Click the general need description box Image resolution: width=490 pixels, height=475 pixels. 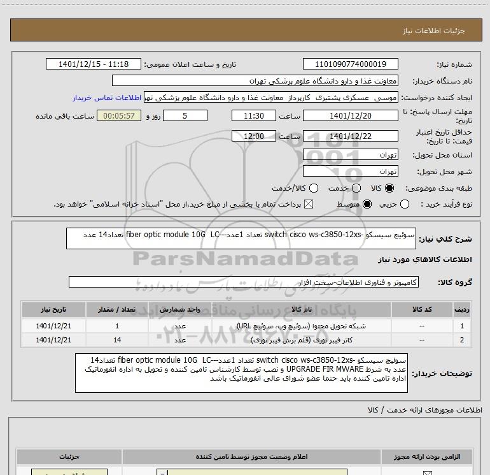tap(241, 238)
